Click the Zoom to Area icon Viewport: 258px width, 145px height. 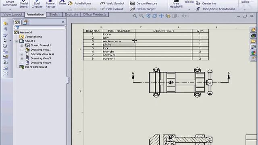pyautogui.click(x=141, y=16)
